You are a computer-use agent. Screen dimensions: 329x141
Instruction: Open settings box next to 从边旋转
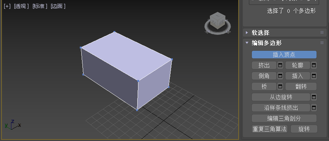point(313,97)
